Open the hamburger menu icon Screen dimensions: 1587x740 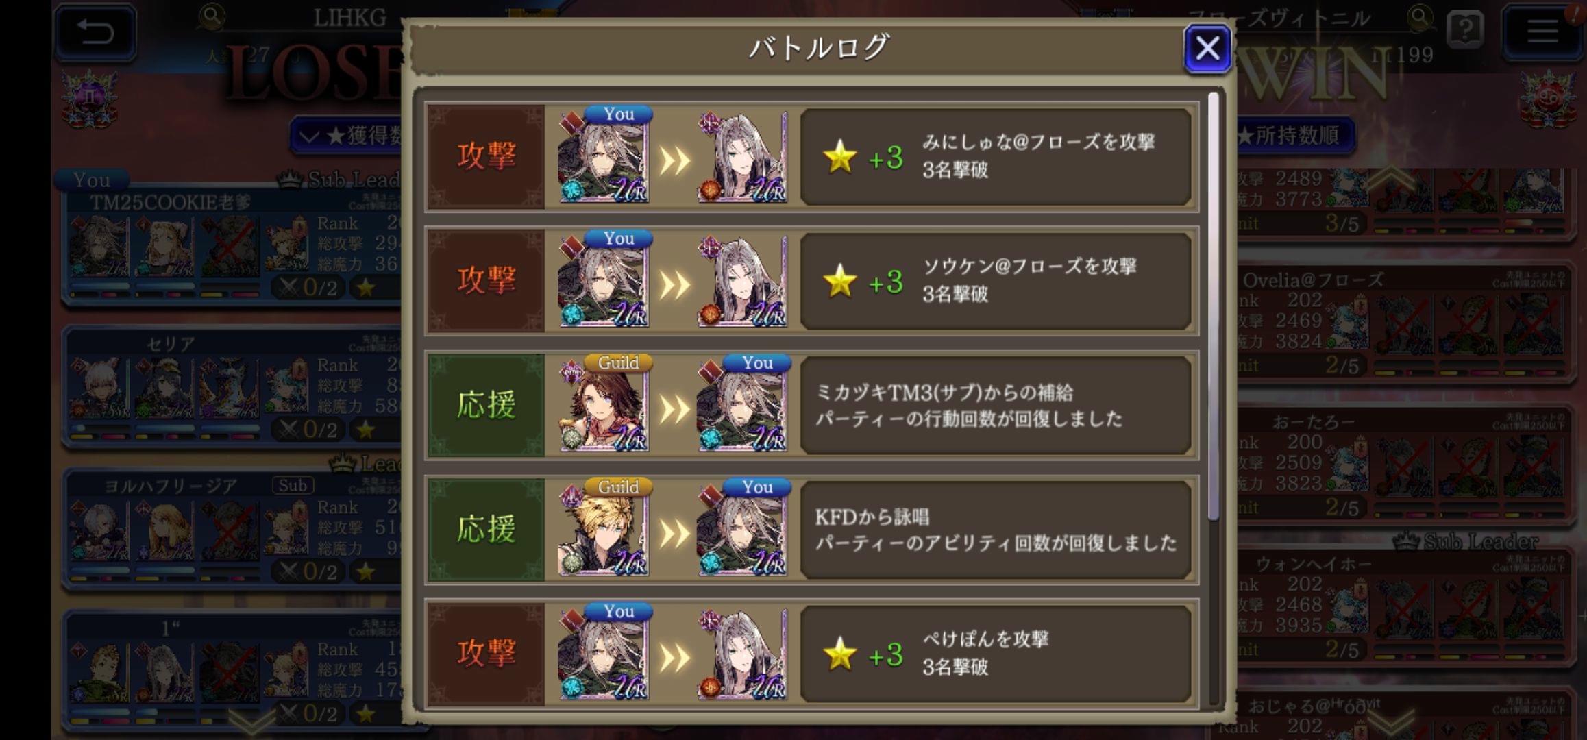point(1542,32)
